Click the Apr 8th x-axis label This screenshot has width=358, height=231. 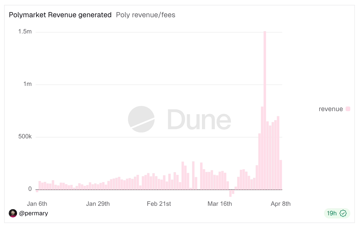click(x=281, y=204)
